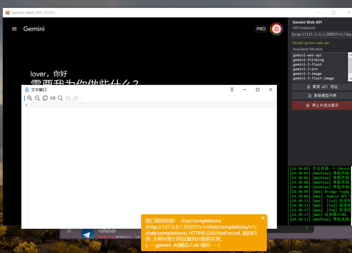Zoom out the text window

(x=37, y=98)
